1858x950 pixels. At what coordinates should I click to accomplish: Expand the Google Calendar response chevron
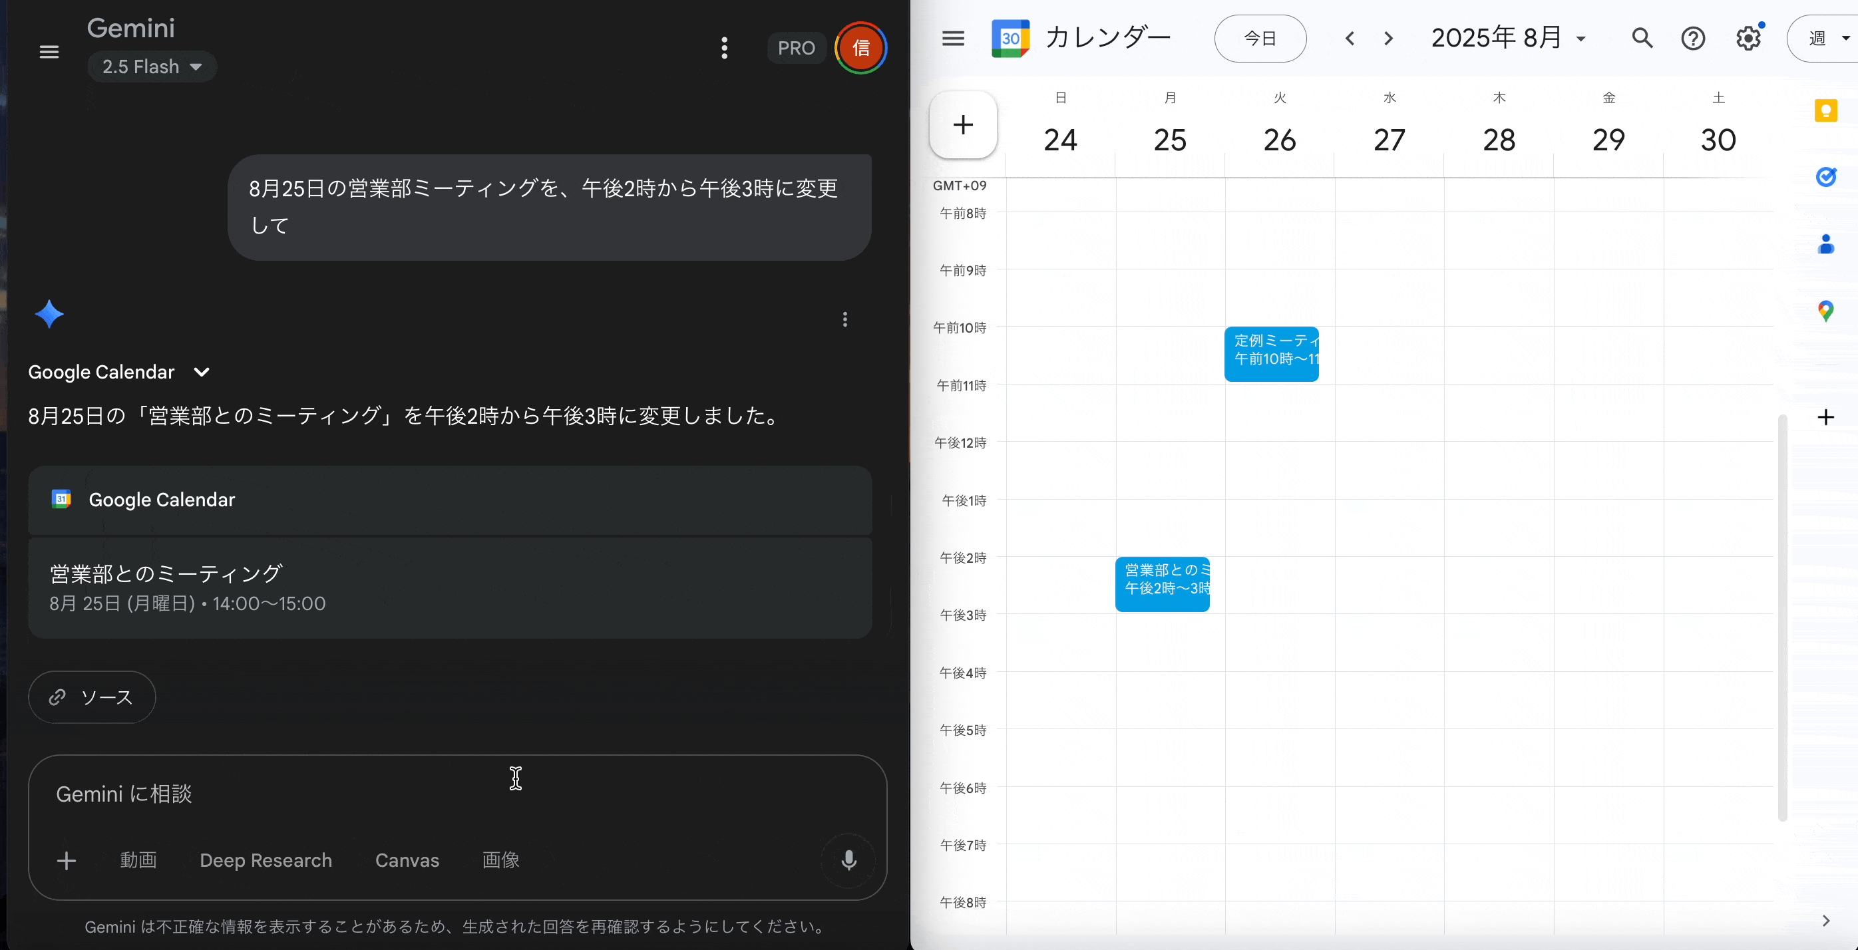(x=202, y=372)
